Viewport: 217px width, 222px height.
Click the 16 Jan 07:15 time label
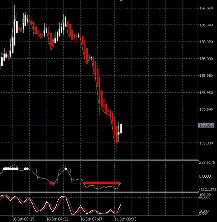pos(24,219)
